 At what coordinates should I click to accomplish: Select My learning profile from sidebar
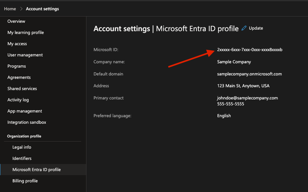(25, 32)
